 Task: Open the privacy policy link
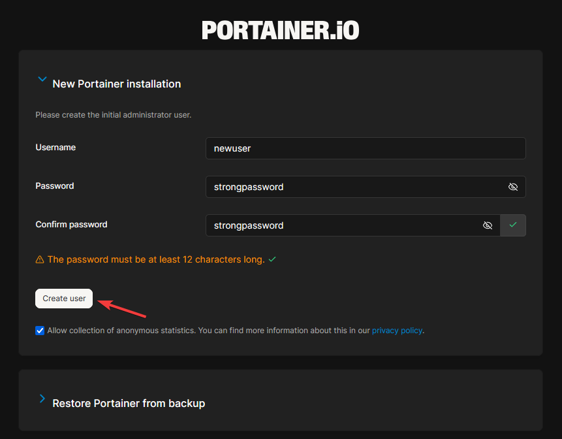coord(397,331)
